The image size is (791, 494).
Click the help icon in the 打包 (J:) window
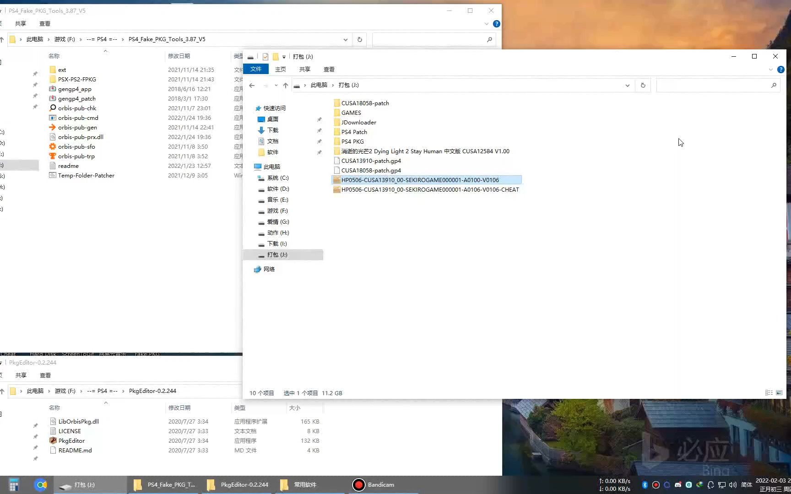[781, 70]
